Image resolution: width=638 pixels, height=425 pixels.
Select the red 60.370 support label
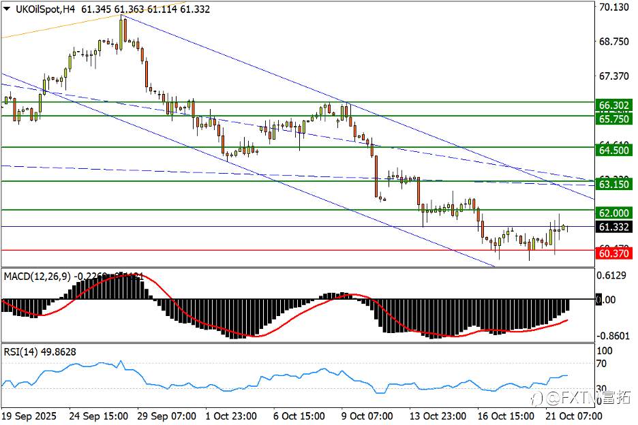pyautogui.click(x=614, y=253)
